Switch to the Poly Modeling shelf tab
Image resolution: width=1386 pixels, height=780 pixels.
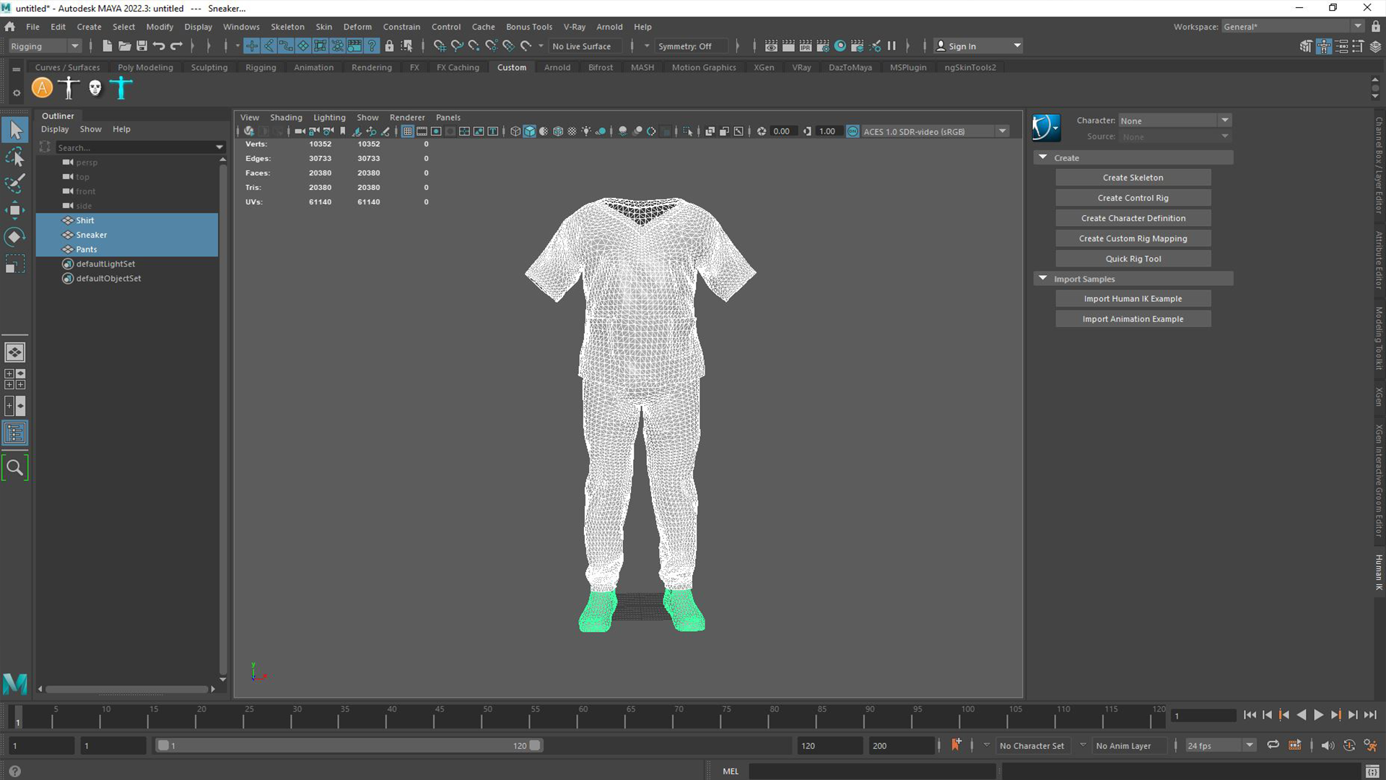click(x=145, y=67)
